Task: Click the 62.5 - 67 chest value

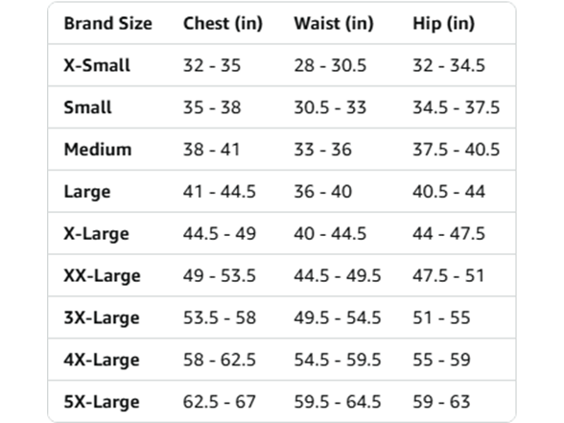Action: point(220,402)
